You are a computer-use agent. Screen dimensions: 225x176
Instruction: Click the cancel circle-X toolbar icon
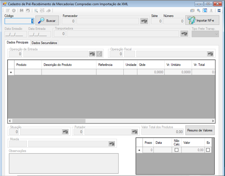click(14, 11)
